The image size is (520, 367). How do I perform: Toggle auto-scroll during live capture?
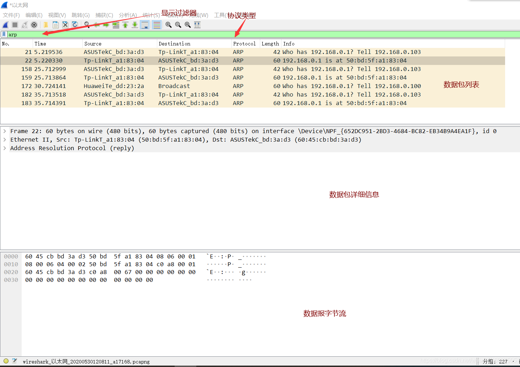coord(145,25)
